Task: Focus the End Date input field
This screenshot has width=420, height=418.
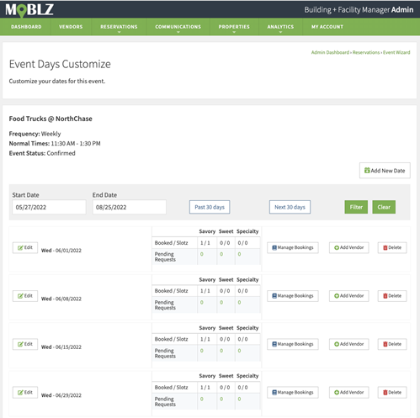Action: (130, 207)
